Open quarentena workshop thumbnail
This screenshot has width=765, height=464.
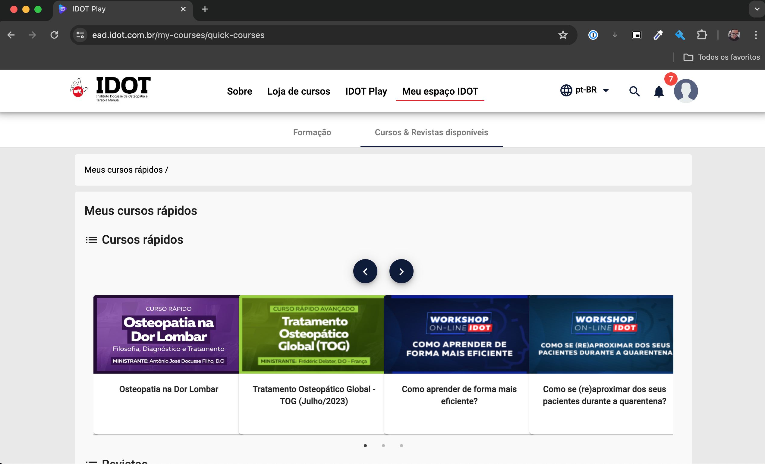[x=601, y=334]
